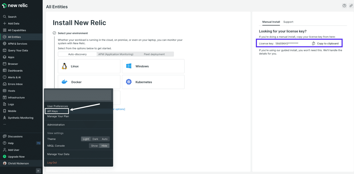This screenshot has width=354, height=174.
Task: Show the NRQL Console
Action: (x=94, y=146)
